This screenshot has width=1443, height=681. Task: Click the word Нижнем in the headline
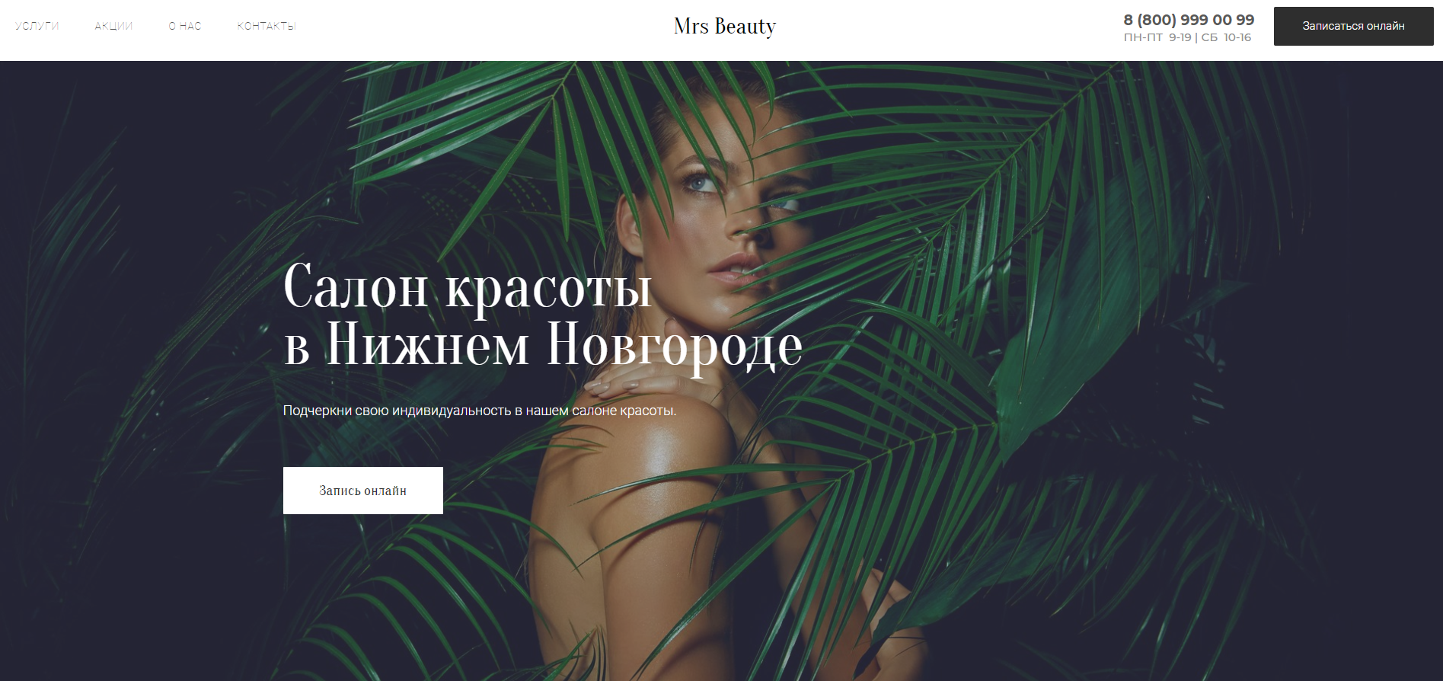coord(427,344)
